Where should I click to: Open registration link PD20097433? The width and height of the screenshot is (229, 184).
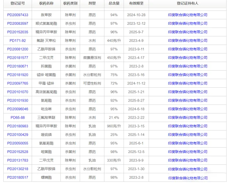[18, 15]
